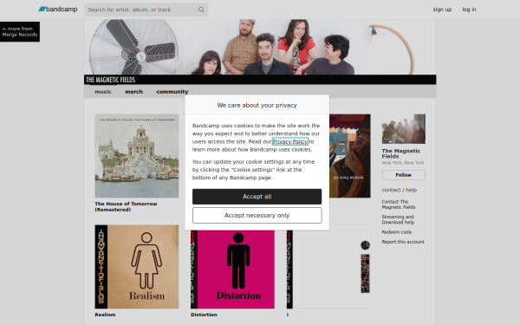
Task: Focus the artist, album, or track search field
Action: [x=146, y=10]
